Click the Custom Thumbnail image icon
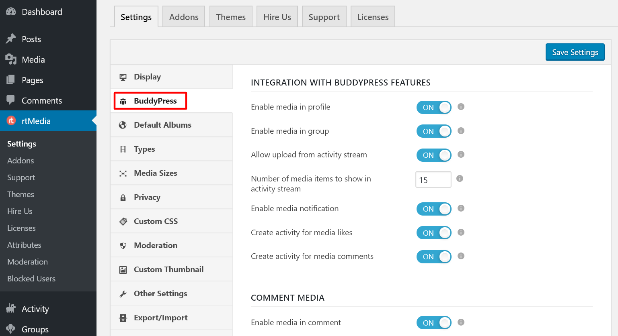The width and height of the screenshot is (618, 336). 123,269
